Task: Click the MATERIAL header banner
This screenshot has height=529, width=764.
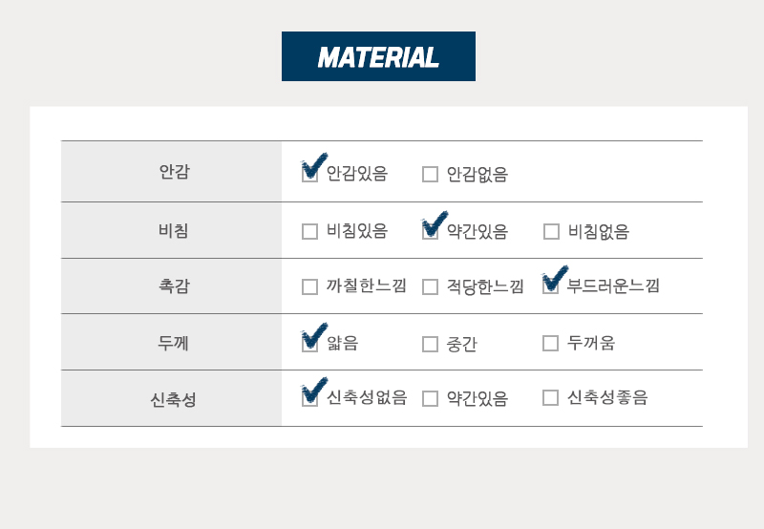Action: click(378, 56)
